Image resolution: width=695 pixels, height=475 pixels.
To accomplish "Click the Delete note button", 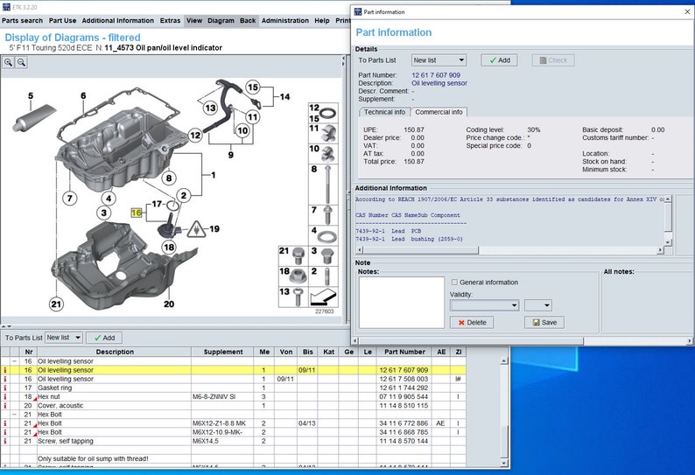I will [472, 323].
